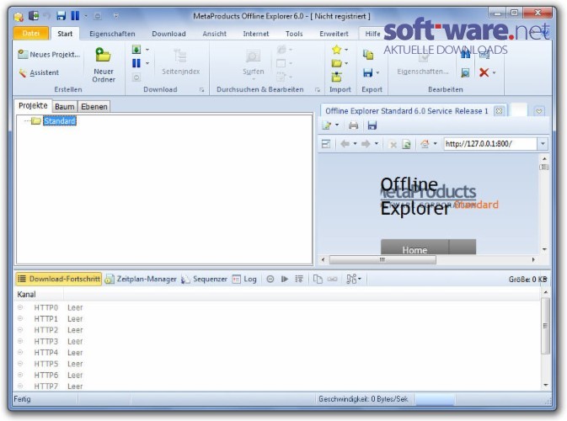Click the Neues Projekt button
The height and width of the screenshot is (421, 567).
click(49, 55)
